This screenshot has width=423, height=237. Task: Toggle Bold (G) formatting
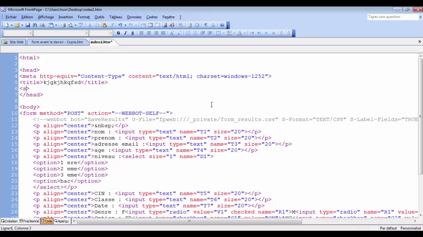118,33
